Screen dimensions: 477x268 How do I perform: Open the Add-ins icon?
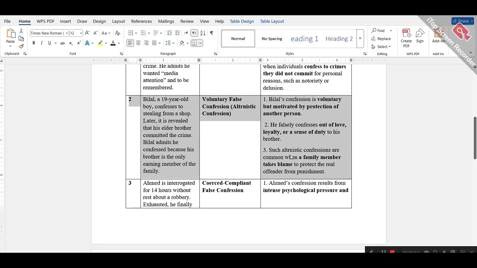(x=439, y=36)
